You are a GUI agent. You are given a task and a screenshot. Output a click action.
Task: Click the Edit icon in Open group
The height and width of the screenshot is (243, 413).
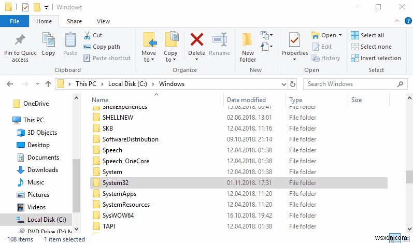pos(316,47)
